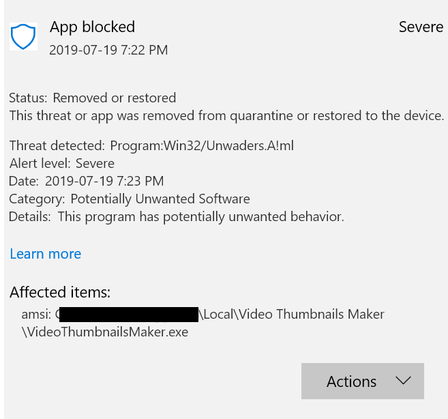Click the VideoThumbnailsMaker.exe file name
The height and width of the screenshot is (419, 448).
pos(105,332)
